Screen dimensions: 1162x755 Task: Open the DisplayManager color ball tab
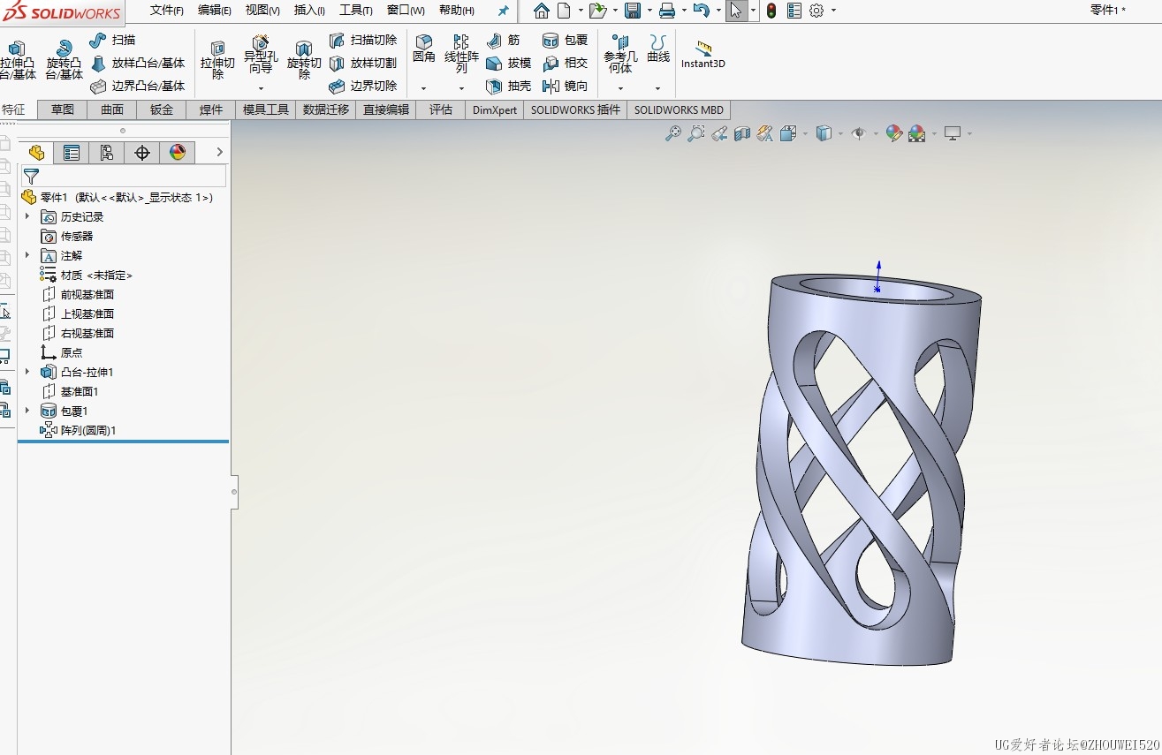tap(178, 153)
